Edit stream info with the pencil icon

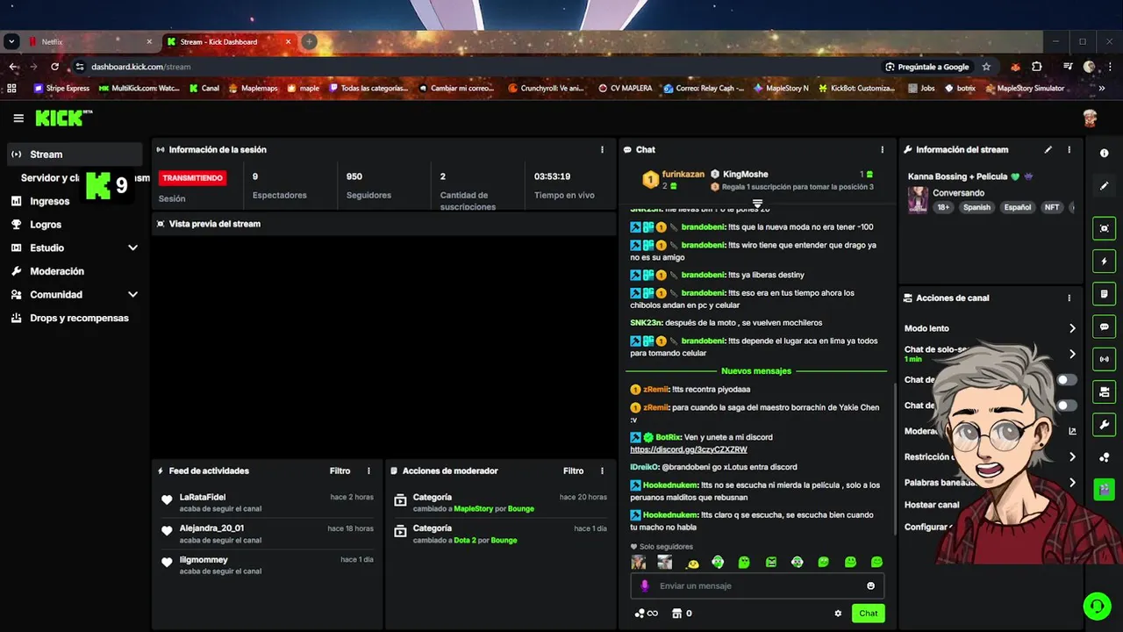pyautogui.click(x=1048, y=150)
